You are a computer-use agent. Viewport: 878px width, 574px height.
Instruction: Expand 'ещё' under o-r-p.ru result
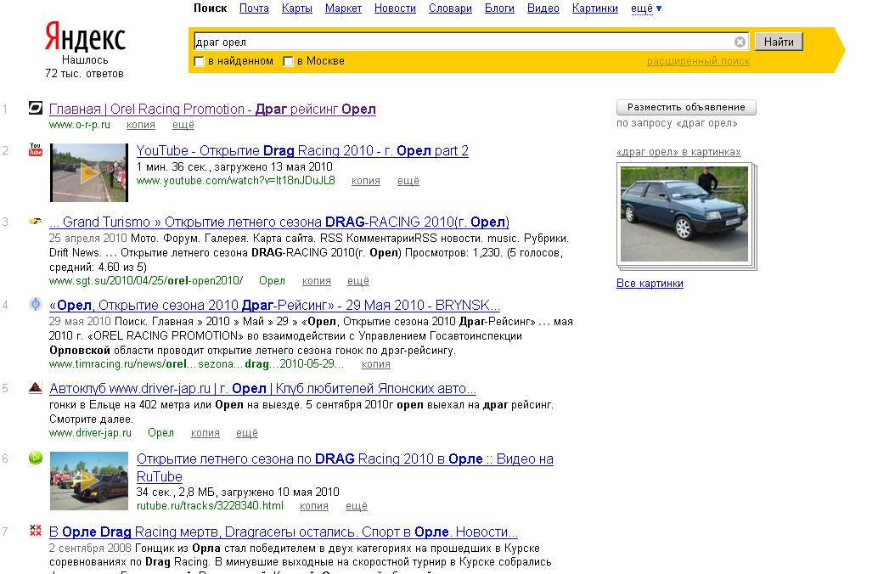coord(183,125)
